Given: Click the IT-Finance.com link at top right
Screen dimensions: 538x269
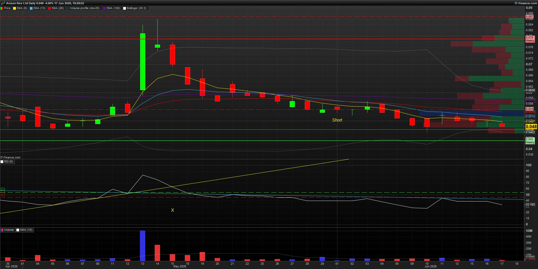Looking at the screenshot, I should [526, 3].
